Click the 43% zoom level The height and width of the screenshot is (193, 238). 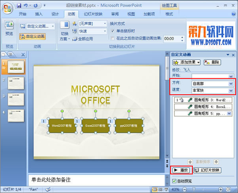175,189
